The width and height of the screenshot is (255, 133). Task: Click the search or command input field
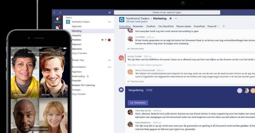167,12
